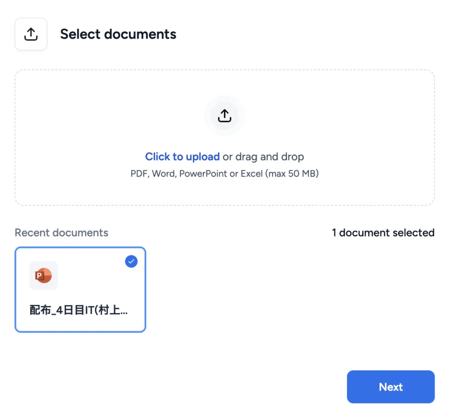
Task: Click the '(max 50 MB)' size limit text
Action: point(292,174)
